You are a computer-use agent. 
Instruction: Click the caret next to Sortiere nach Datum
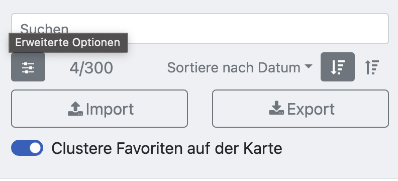(x=309, y=66)
